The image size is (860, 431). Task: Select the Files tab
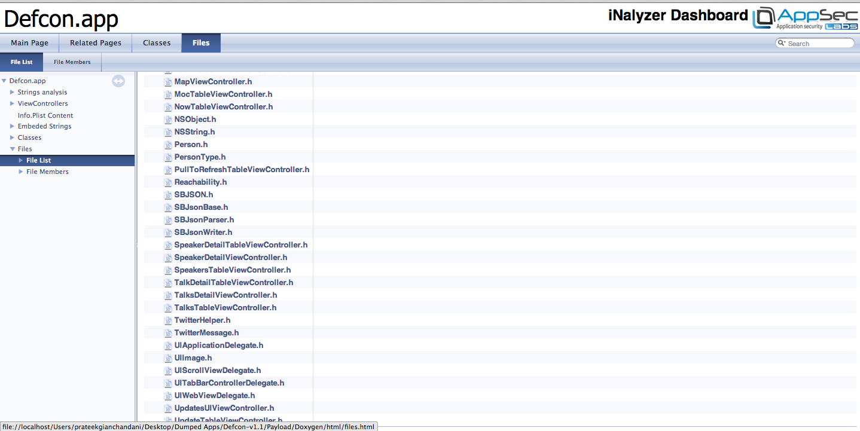click(x=201, y=43)
